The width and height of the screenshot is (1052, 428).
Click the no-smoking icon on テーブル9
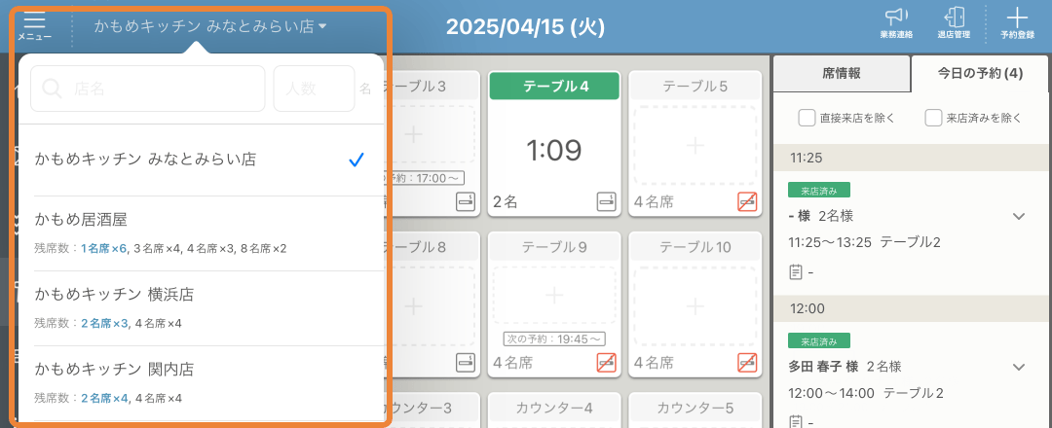tap(606, 363)
